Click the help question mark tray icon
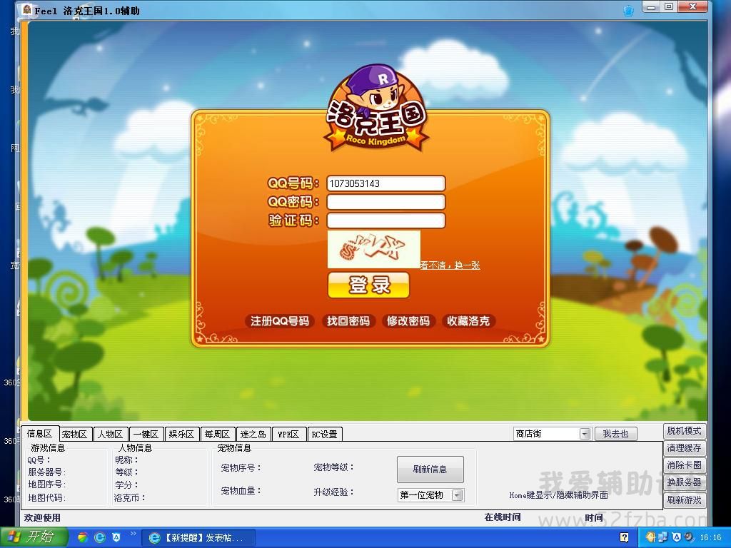731x548 pixels. 625,537
